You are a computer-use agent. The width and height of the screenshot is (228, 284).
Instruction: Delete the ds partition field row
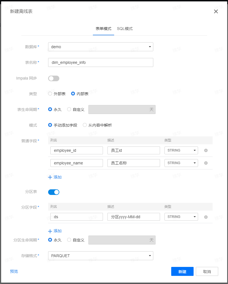coord(206,217)
